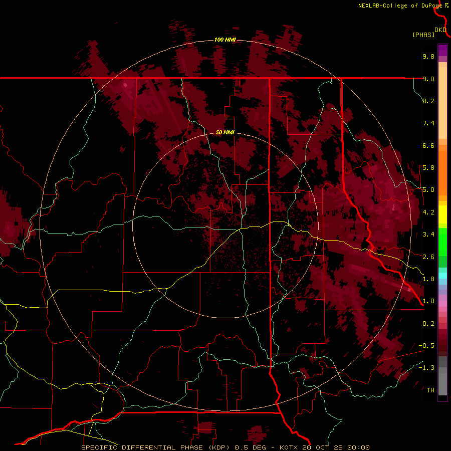Pick the yellow segment of the color bar
The width and height of the screenshot is (451, 451).
point(442,214)
